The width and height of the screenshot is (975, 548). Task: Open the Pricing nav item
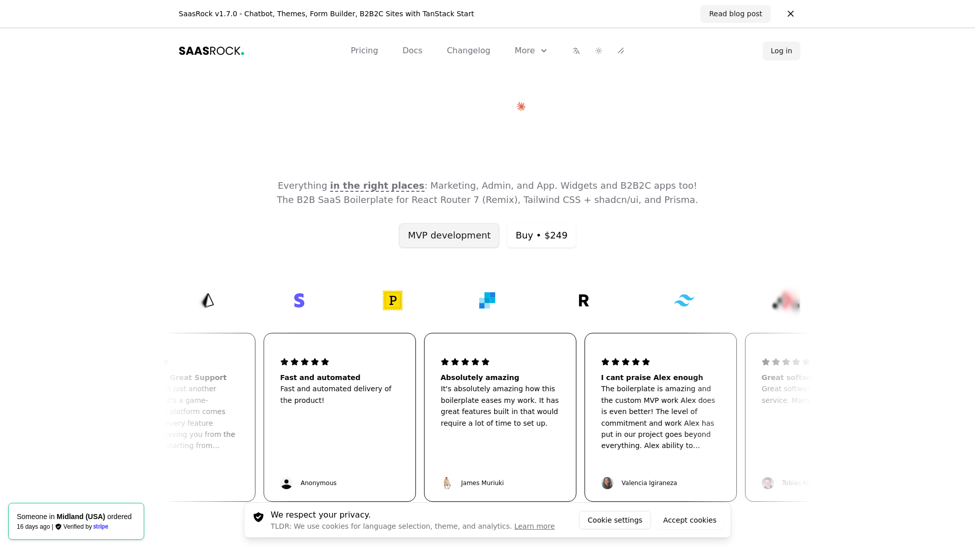364,51
